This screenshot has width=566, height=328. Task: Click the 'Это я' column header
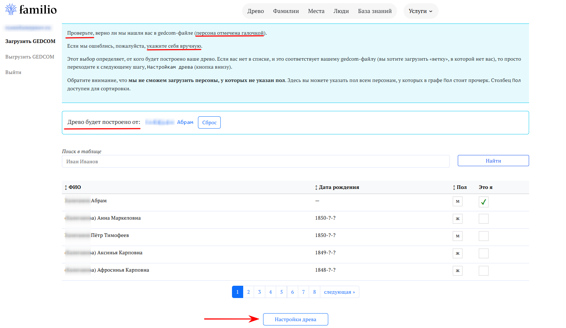486,187
